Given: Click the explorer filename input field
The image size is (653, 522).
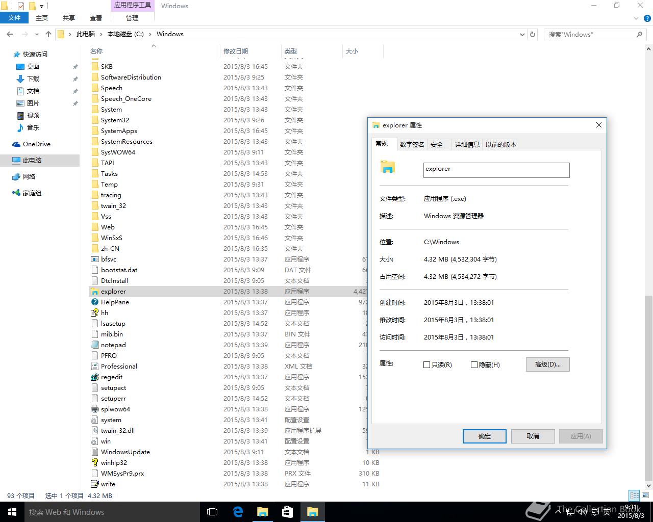Looking at the screenshot, I should tap(496, 170).
